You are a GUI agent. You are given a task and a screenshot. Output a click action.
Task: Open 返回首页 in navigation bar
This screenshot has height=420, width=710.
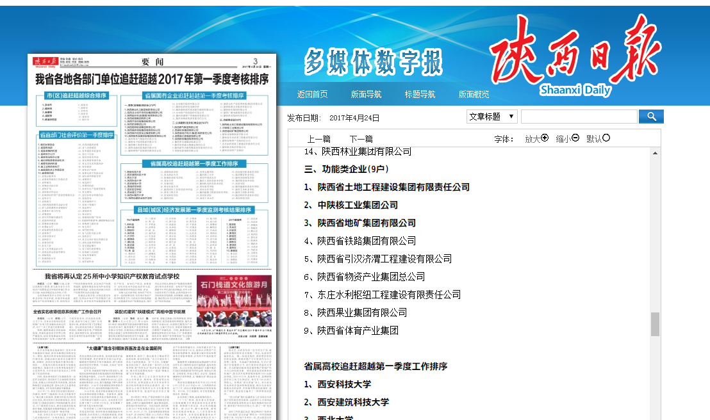pyautogui.click(x=312, y=94)
